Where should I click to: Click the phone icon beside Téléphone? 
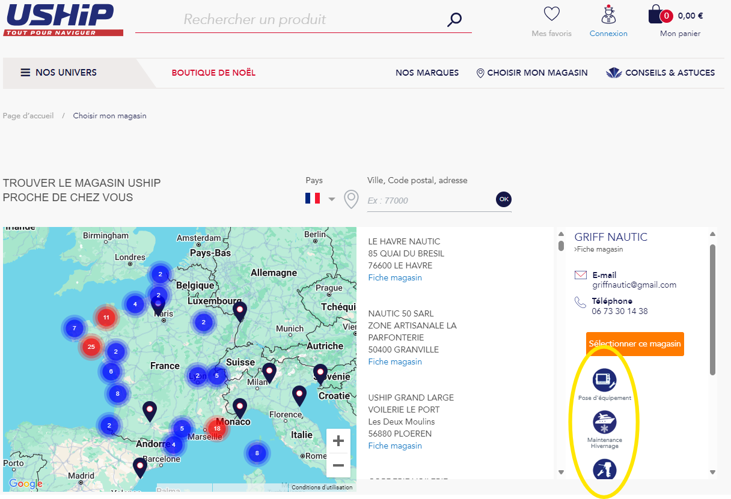(580, 302)
